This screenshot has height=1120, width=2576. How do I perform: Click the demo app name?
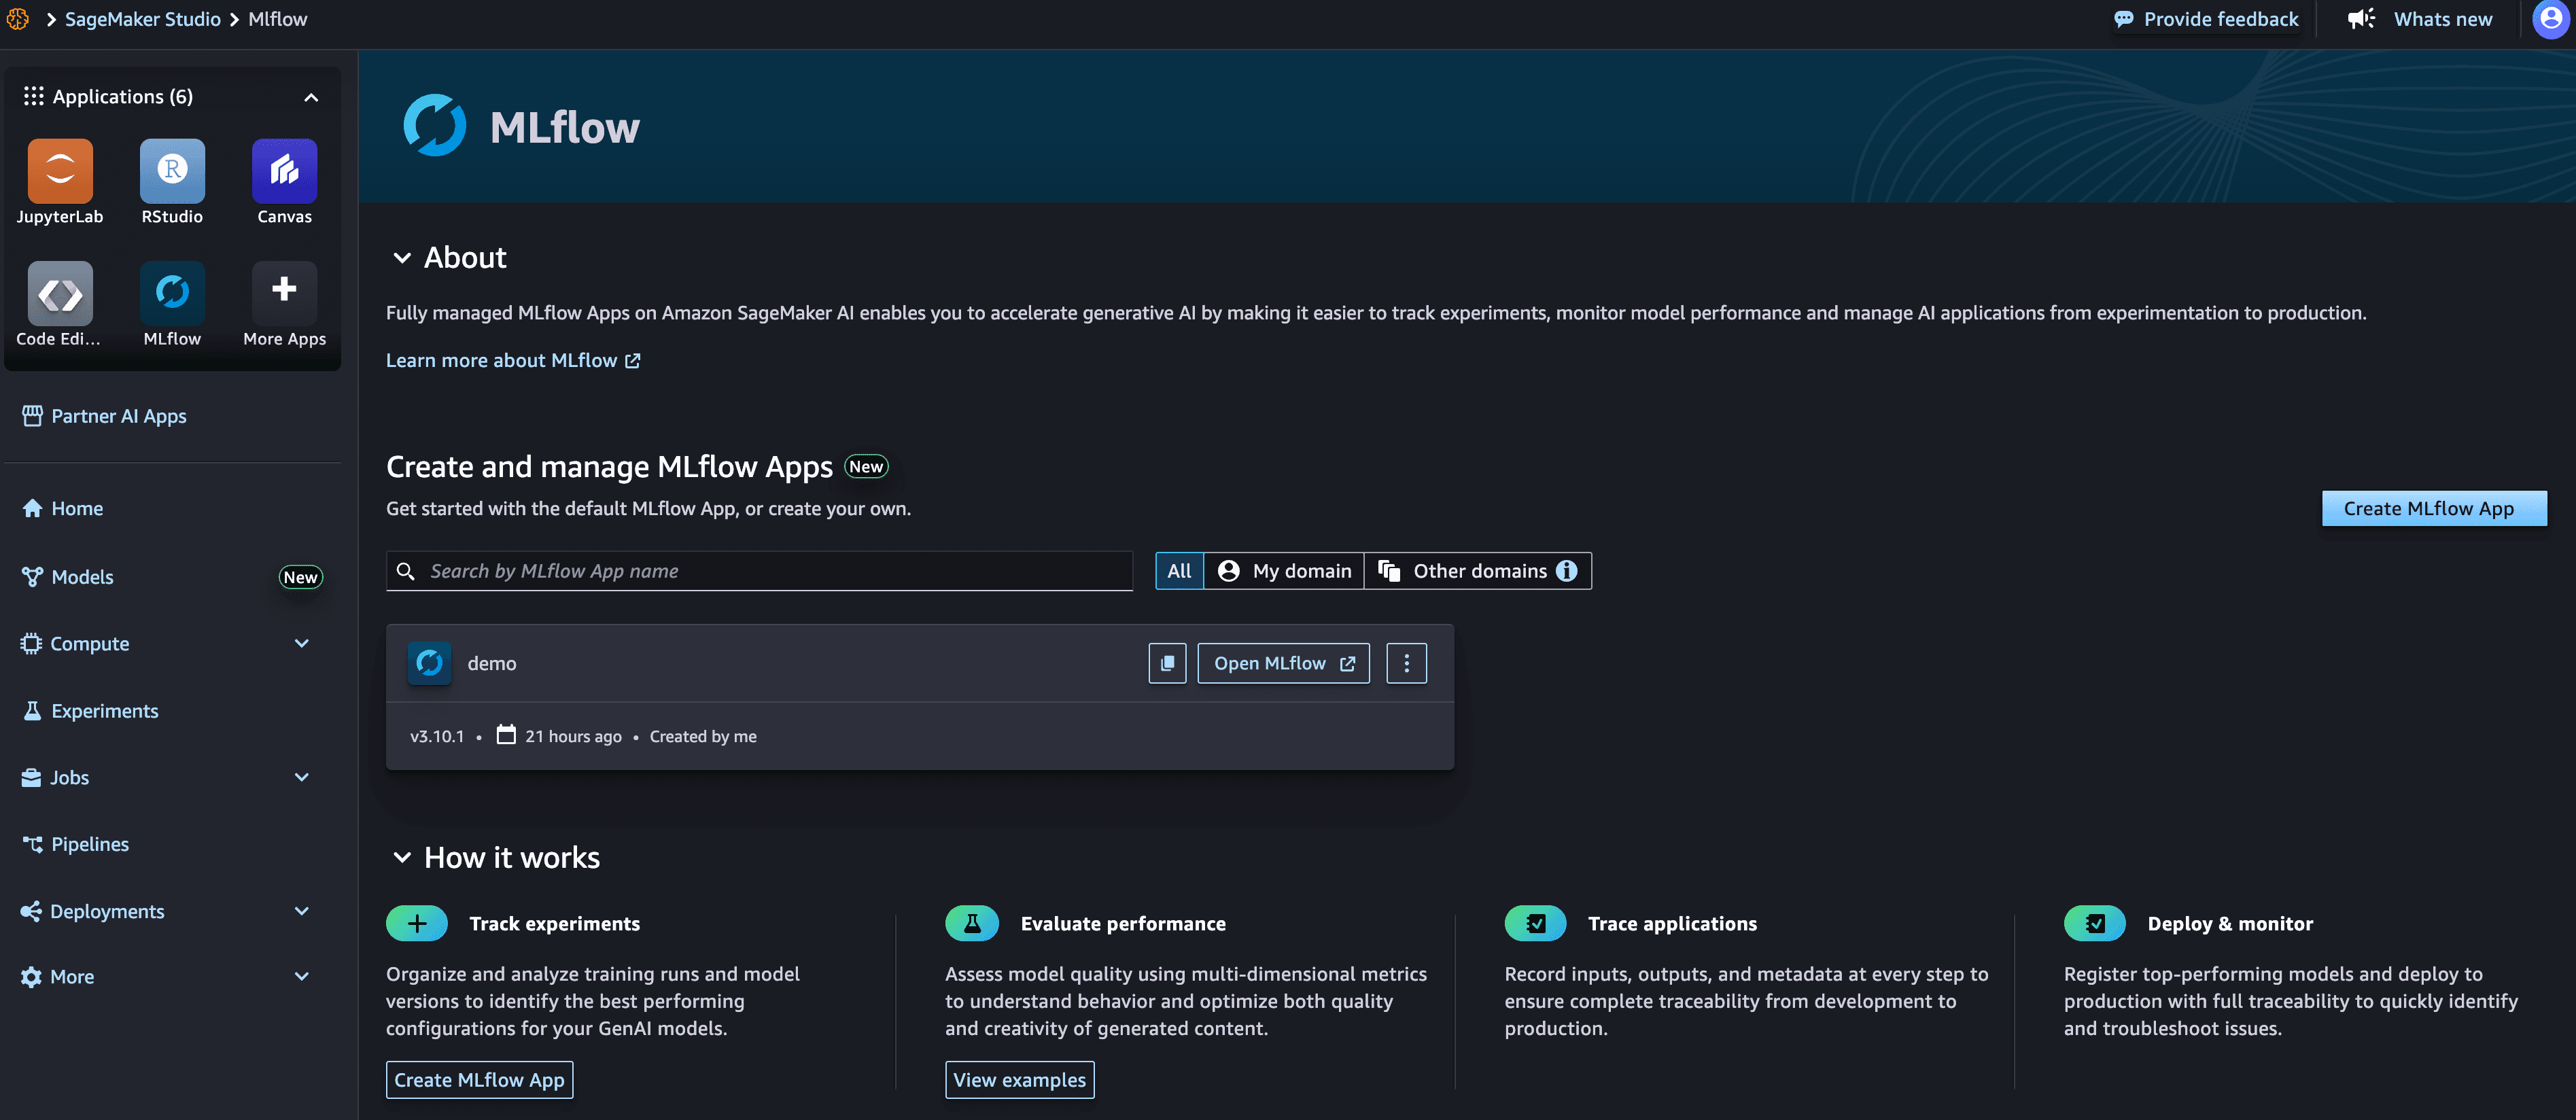492,664
